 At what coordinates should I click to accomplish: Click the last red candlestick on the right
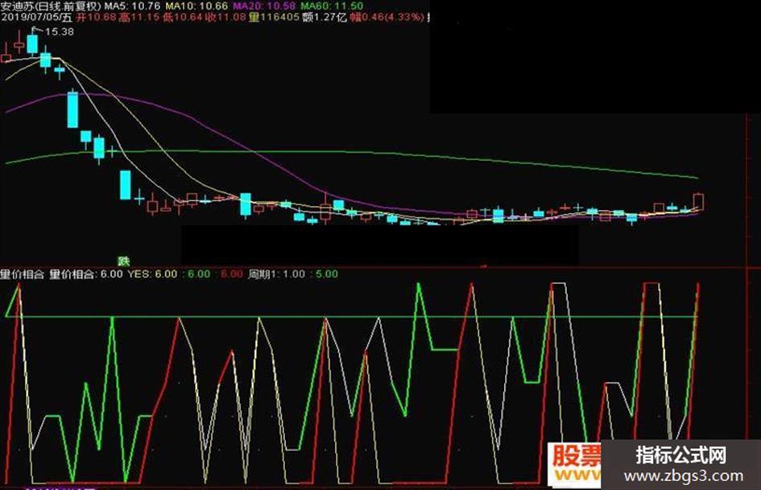tap(698, 201)
